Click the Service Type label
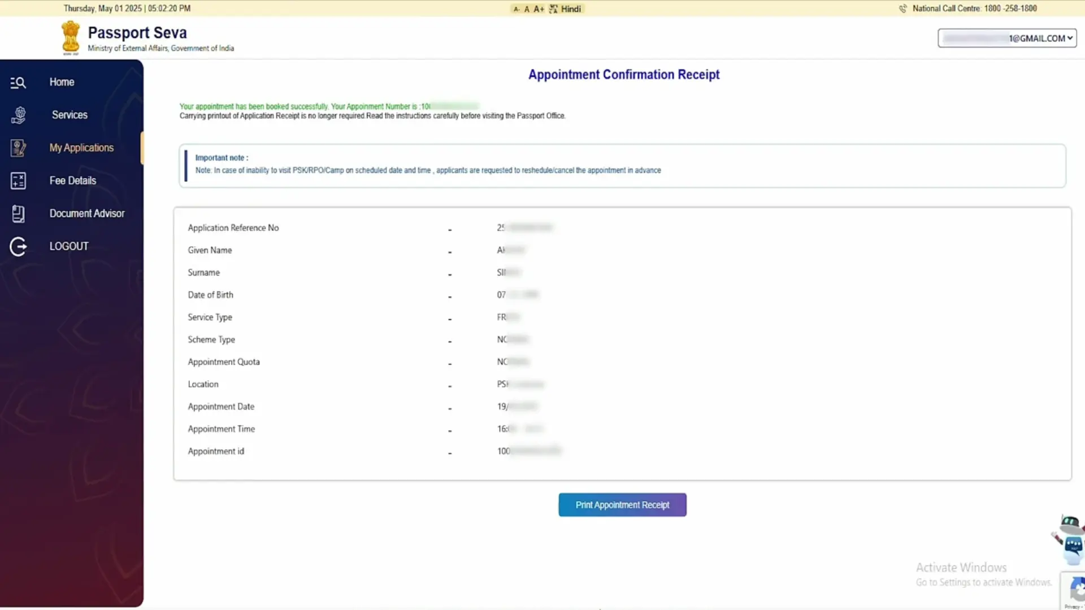Viewport: 1085px width, 610px height. [210, 317]
